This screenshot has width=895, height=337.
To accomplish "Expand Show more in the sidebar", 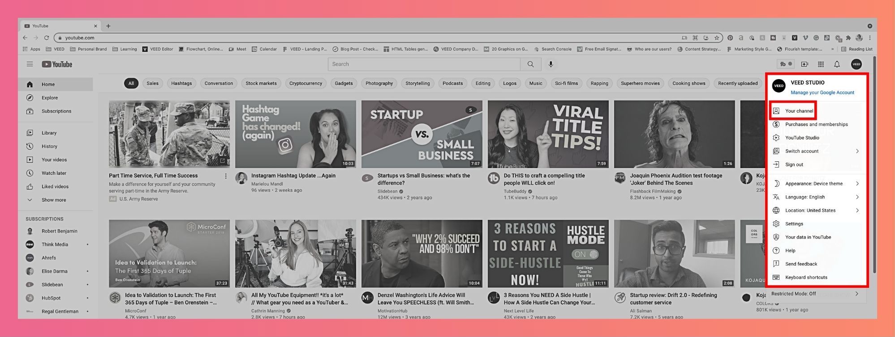I will pyautogui.click(x=56, y=200).
